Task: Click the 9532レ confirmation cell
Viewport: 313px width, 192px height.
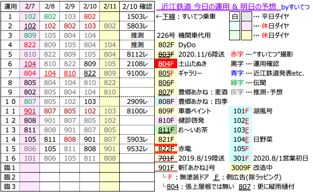Action: [137, 149]
